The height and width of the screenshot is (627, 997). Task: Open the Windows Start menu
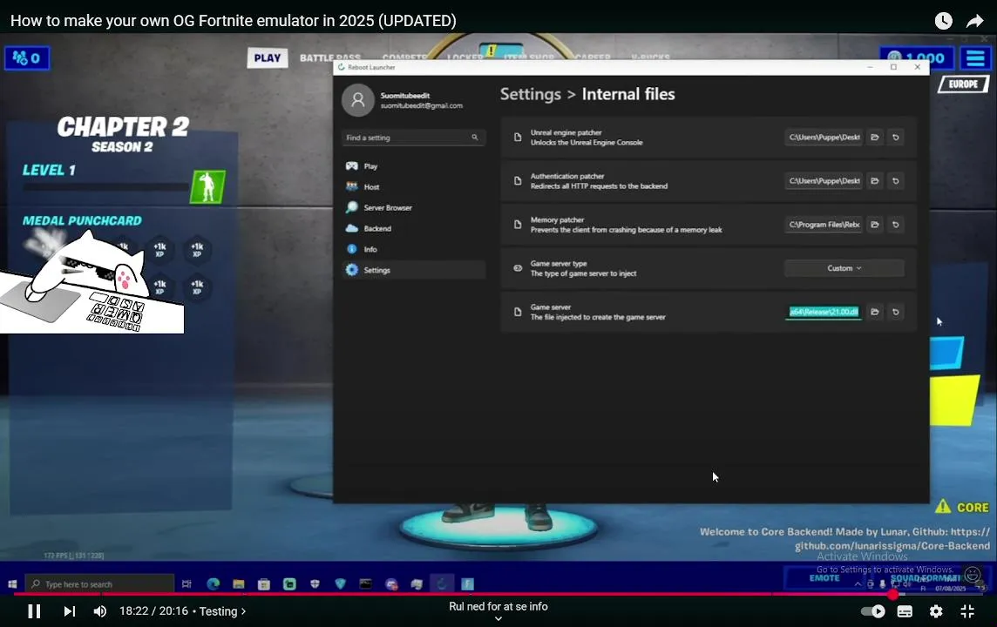[12, 583]
